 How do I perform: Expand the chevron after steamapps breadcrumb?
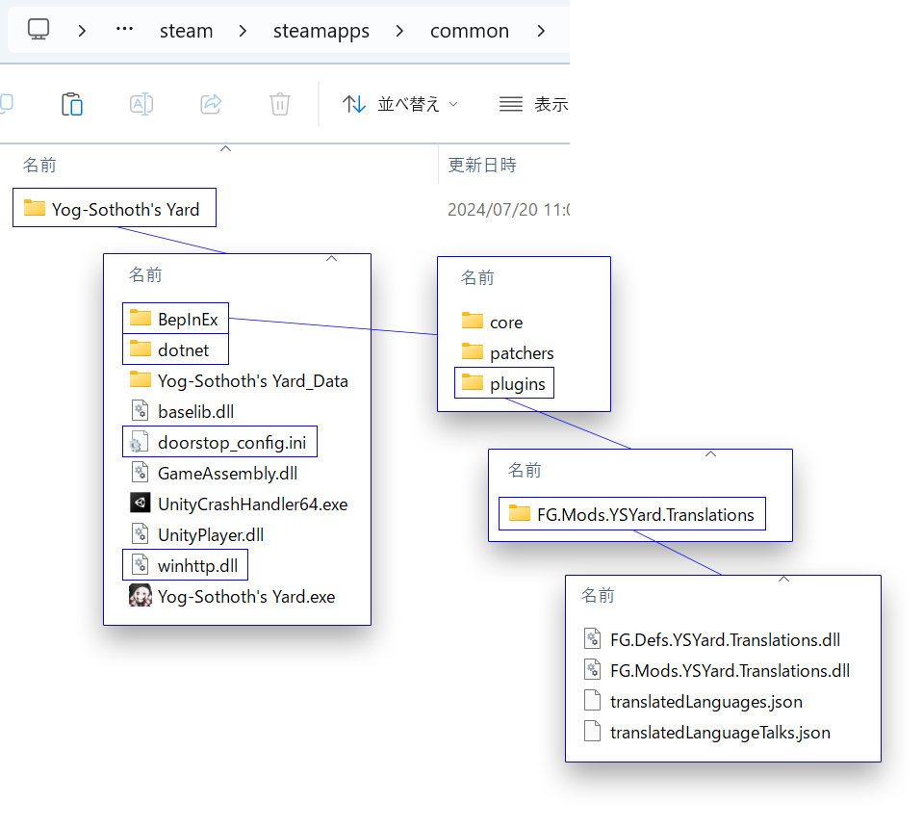click(x=399, y=31)
